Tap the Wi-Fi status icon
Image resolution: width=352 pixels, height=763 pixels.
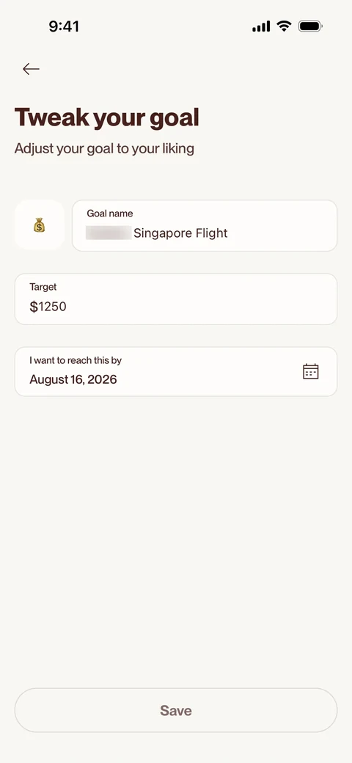click(284, 26)
